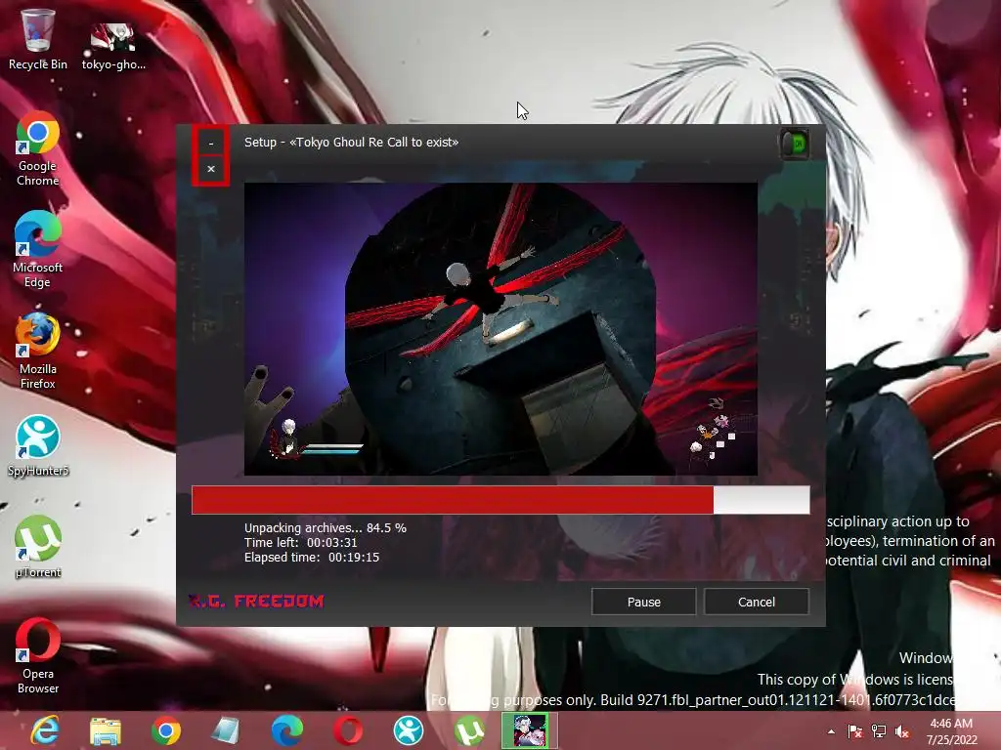Click the muted volume tray icon
Image resolution: width=1001 pixels, height=750 pixels.
point(902,731)
